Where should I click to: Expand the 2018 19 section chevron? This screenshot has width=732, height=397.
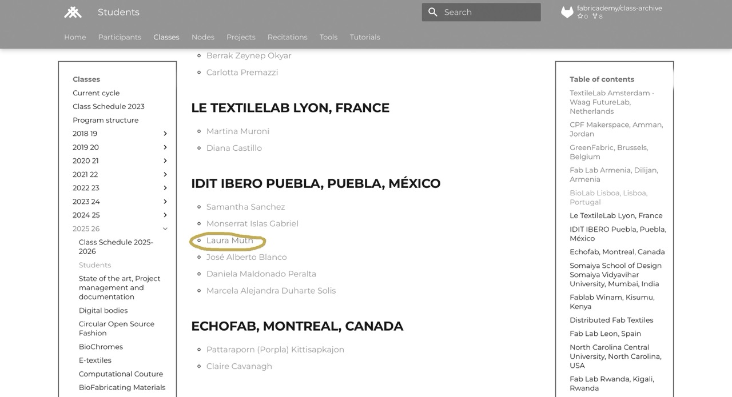165,134
